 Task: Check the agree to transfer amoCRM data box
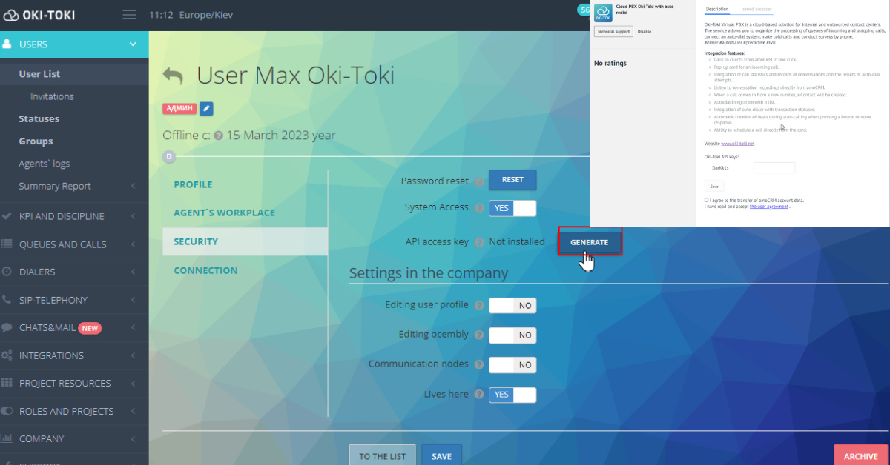(706, 200)
